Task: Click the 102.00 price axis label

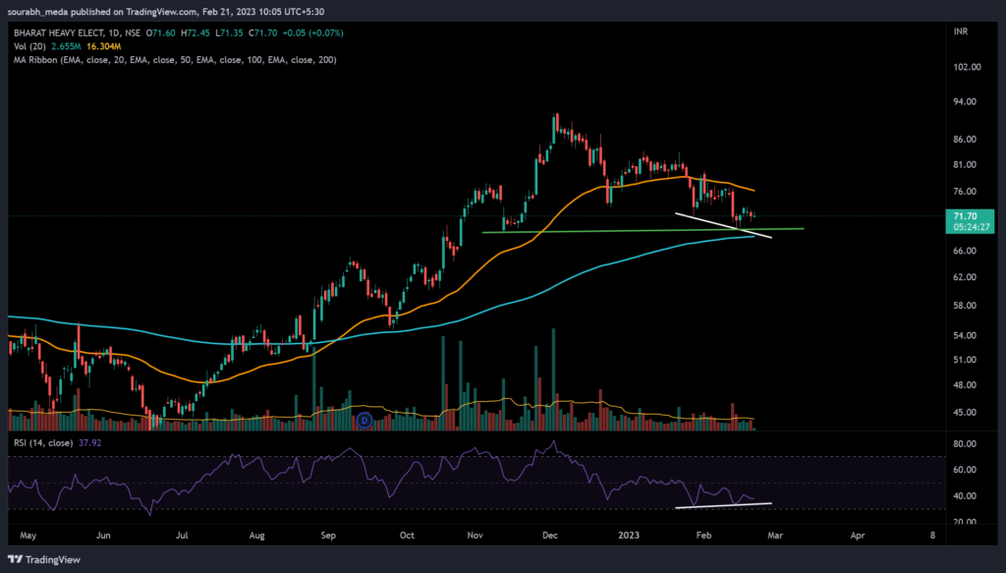Action: (x=967, y=67)
